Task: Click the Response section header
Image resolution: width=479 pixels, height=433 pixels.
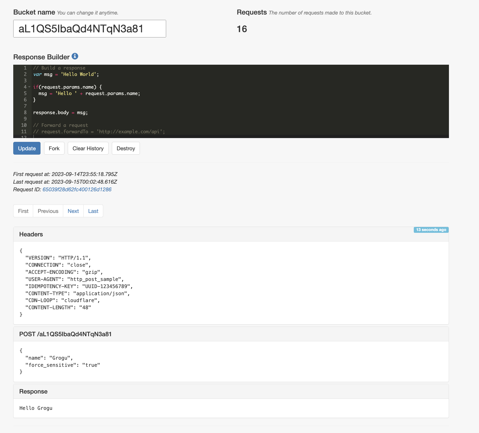Action: click(33, 391)
